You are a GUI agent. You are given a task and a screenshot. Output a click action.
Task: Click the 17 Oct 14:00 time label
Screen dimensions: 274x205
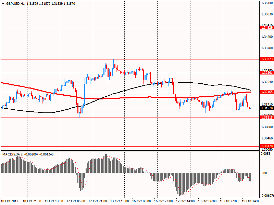pos(185,201)
